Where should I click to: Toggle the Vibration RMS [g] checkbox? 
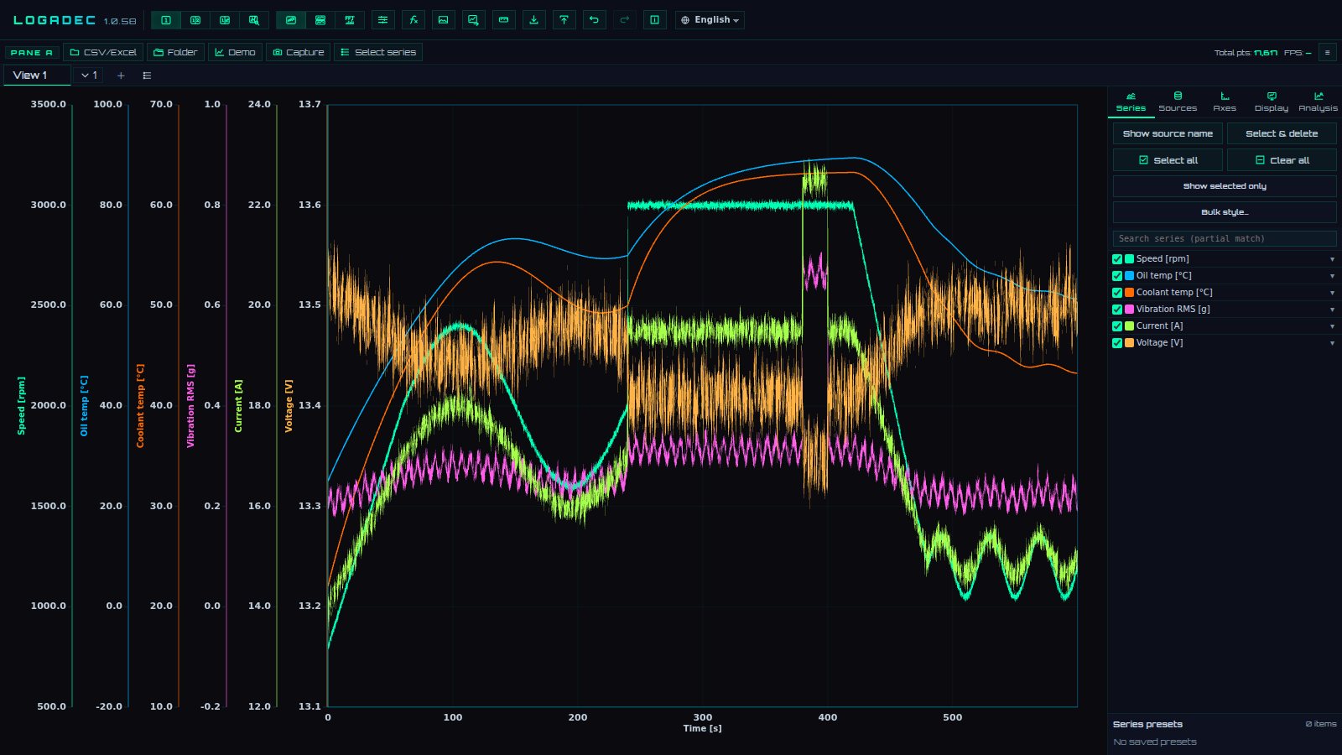pyautogui.click(x=1117, y=310)
